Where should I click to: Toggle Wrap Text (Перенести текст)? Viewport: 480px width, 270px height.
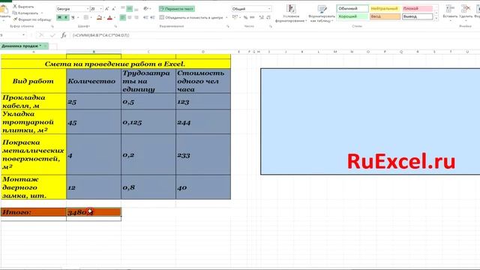(177, 9)
